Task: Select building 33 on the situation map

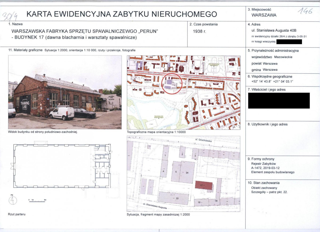Action: 174,198
